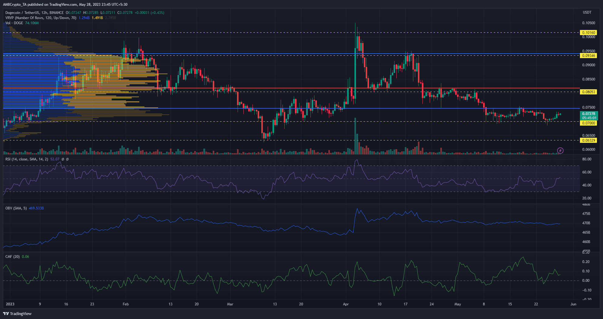The image size is (603, 319).
Task: Select the yellow 0.08053 price label
Action: (588, 92)
